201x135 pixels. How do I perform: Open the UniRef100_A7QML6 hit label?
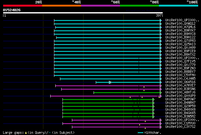(180, 27)
